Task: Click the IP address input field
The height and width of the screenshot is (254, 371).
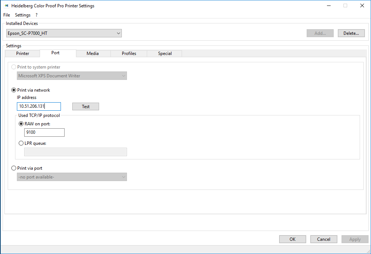Action: (39, 106)
